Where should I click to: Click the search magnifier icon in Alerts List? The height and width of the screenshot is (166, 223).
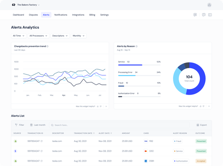click(x=52, y=125)
